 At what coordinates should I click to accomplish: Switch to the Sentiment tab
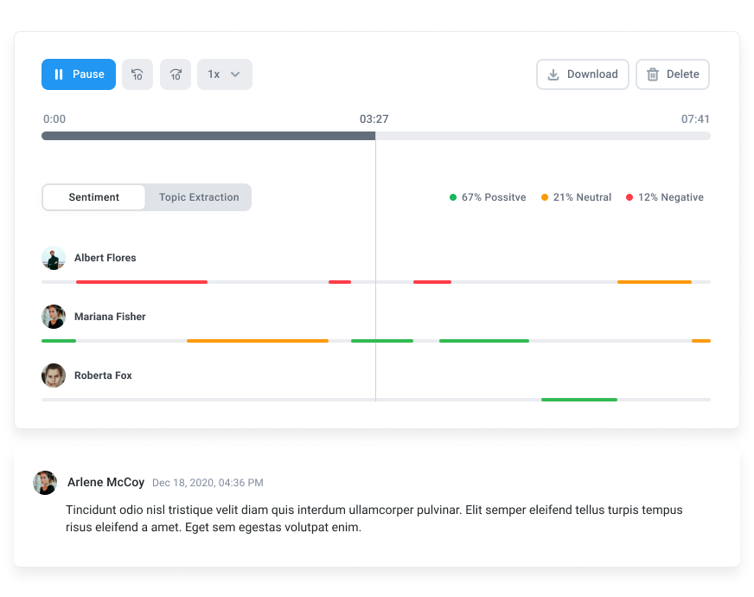click(x=94, y=197)
